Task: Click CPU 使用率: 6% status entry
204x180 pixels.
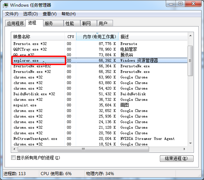Action: click(x=56, y=174)
